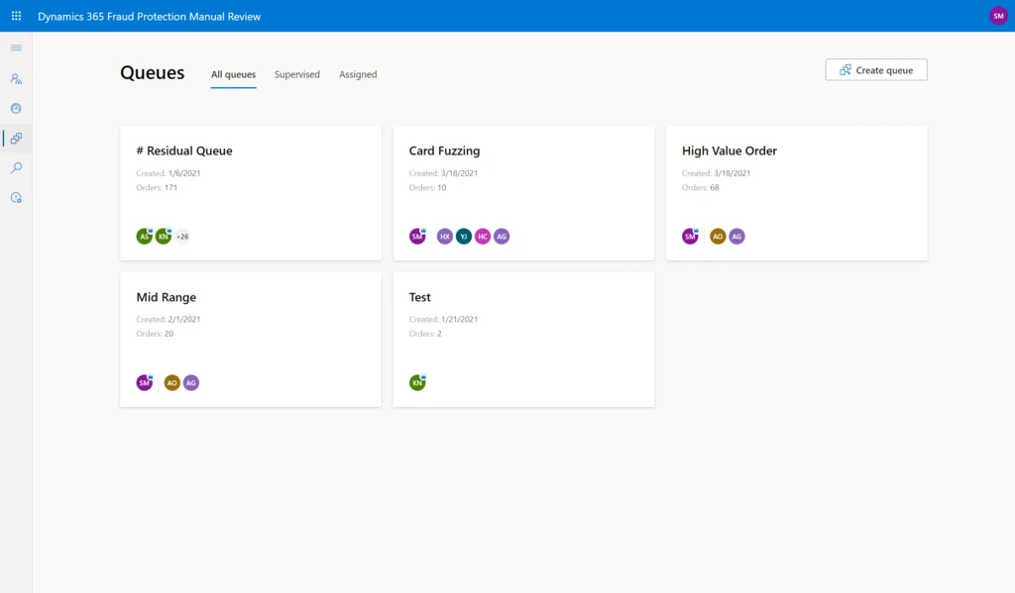The width and height of the screenshot is (1015, 593).
Task: Show the +26 additional members in Residual Queue
Action: point(182,237)
